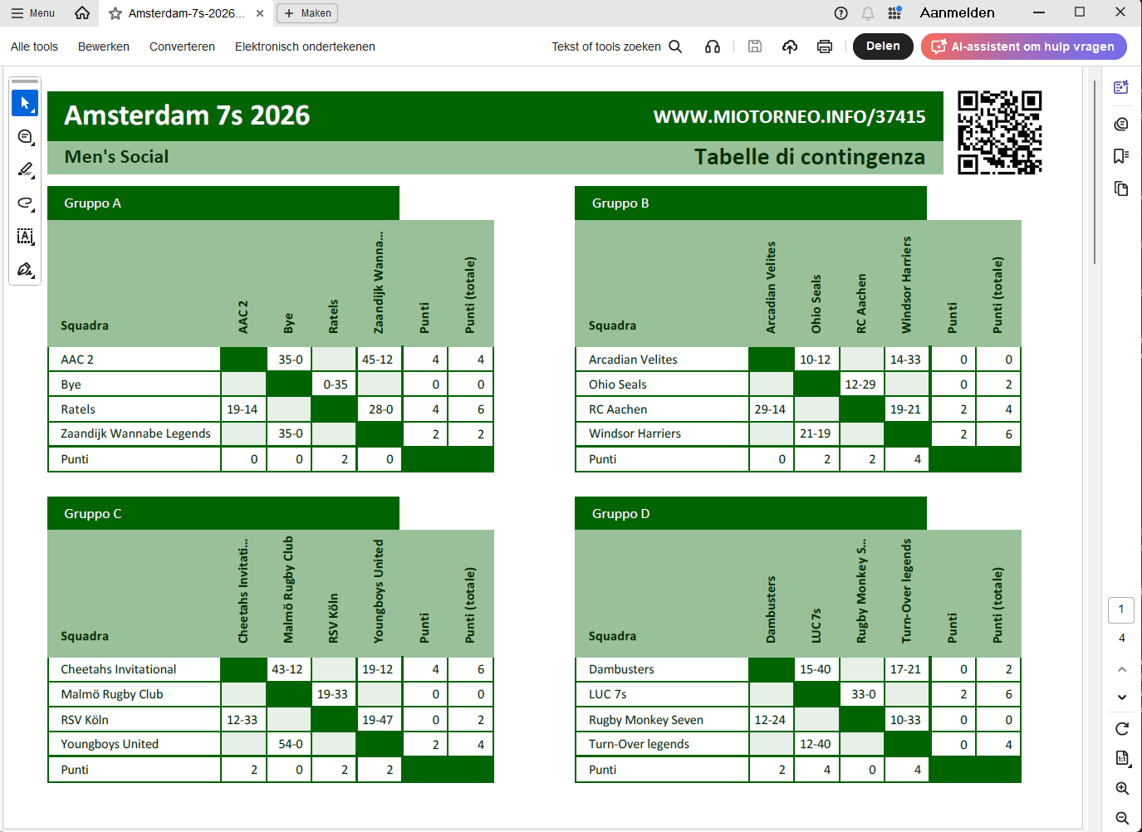Click the 45-12 score cell
The width and height of the screenshot is (1142, 832).
coord(379,360)
